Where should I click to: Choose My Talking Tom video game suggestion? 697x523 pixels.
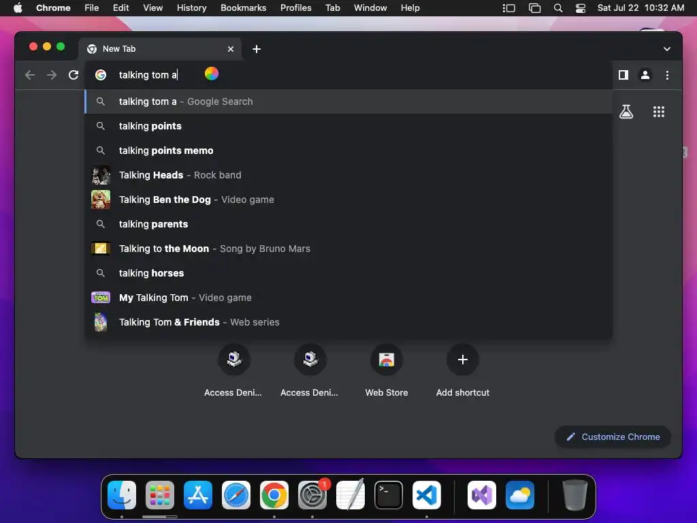click(348, 297)
